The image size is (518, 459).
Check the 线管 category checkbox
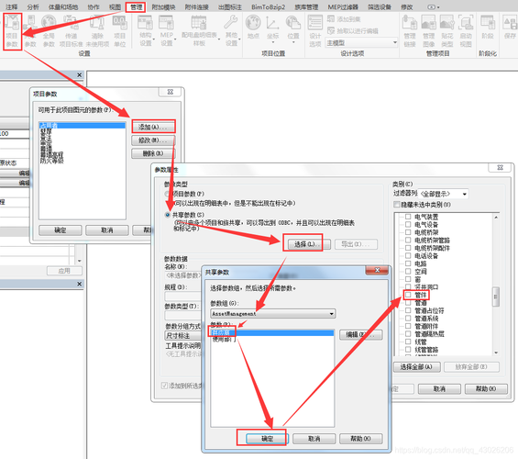pyautogui.click(x=408, y=341)
